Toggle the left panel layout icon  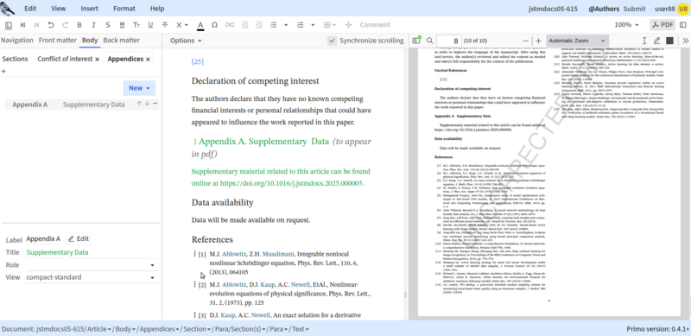[9, 25]
